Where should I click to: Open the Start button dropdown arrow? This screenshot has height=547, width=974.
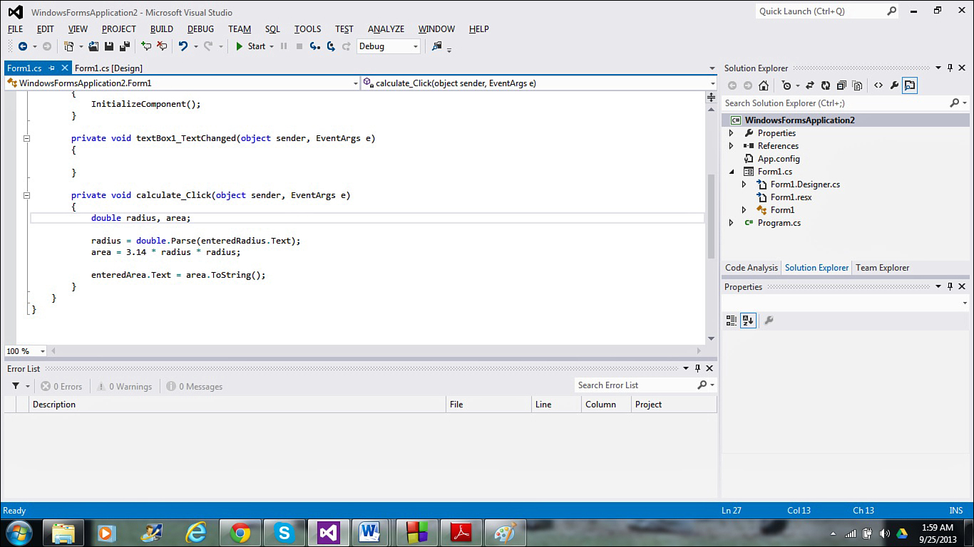[x=272, y=47]
